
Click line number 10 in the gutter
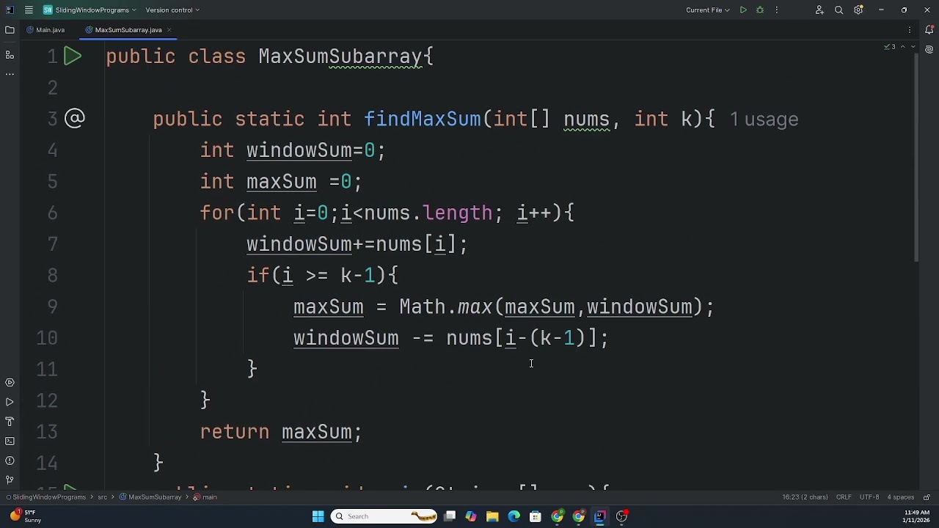tap(46, 338)
